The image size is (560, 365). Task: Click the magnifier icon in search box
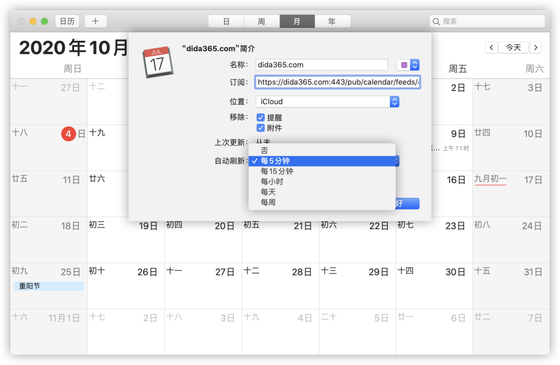(436, 21)
